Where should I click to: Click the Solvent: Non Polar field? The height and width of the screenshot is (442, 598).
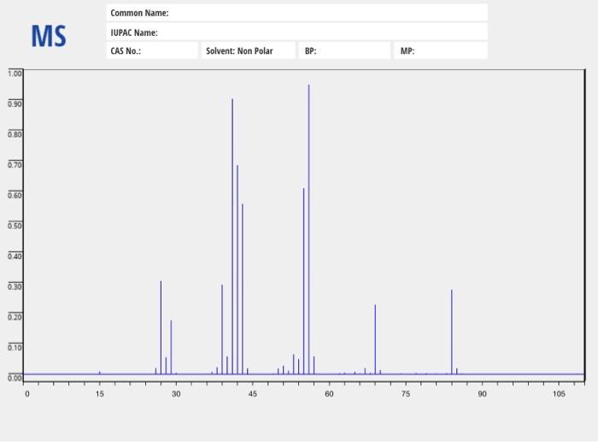[249, 50]
